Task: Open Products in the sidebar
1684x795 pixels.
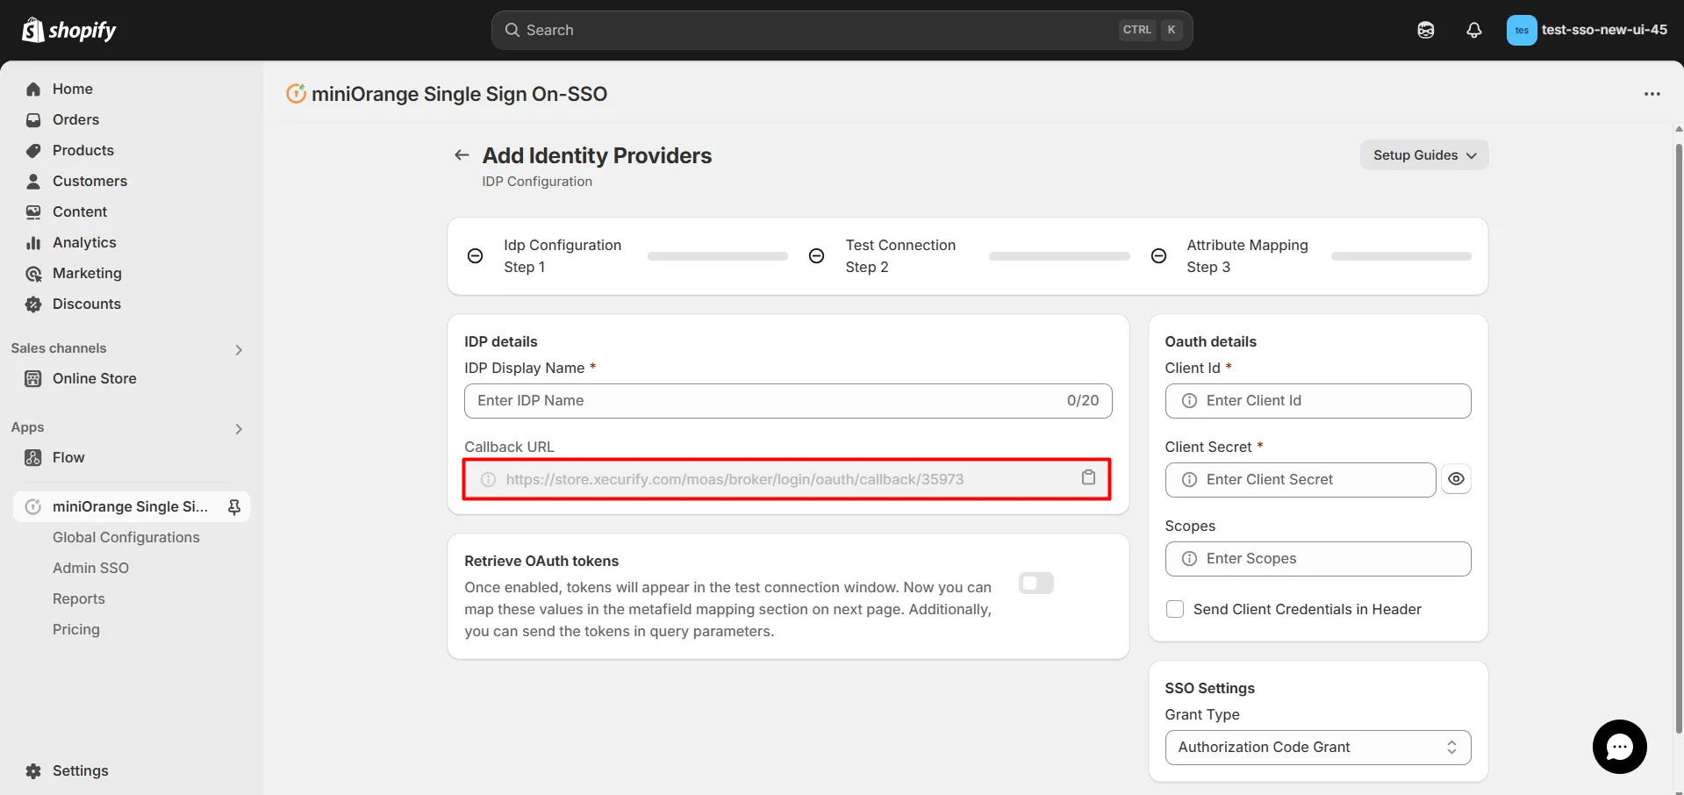Action: pyautogui.click(x=83, y=150)
